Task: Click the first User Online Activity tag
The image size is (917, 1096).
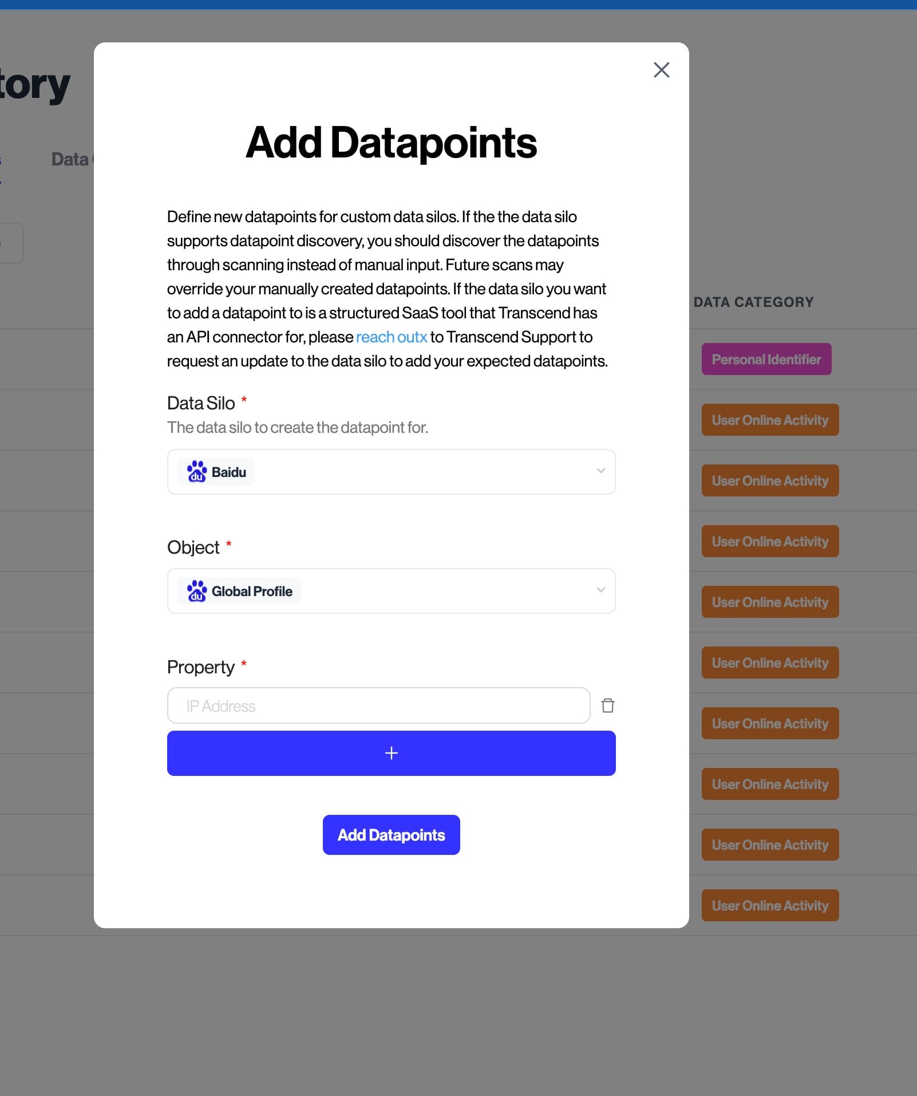Action: point(770,420)
